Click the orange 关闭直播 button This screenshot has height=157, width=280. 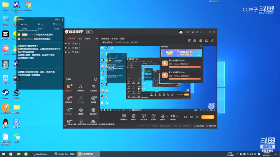click(208, 117)
